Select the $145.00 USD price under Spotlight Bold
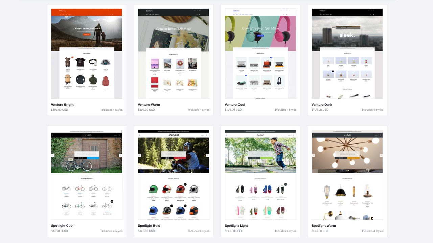433x243 pixels. pos(146,231)
